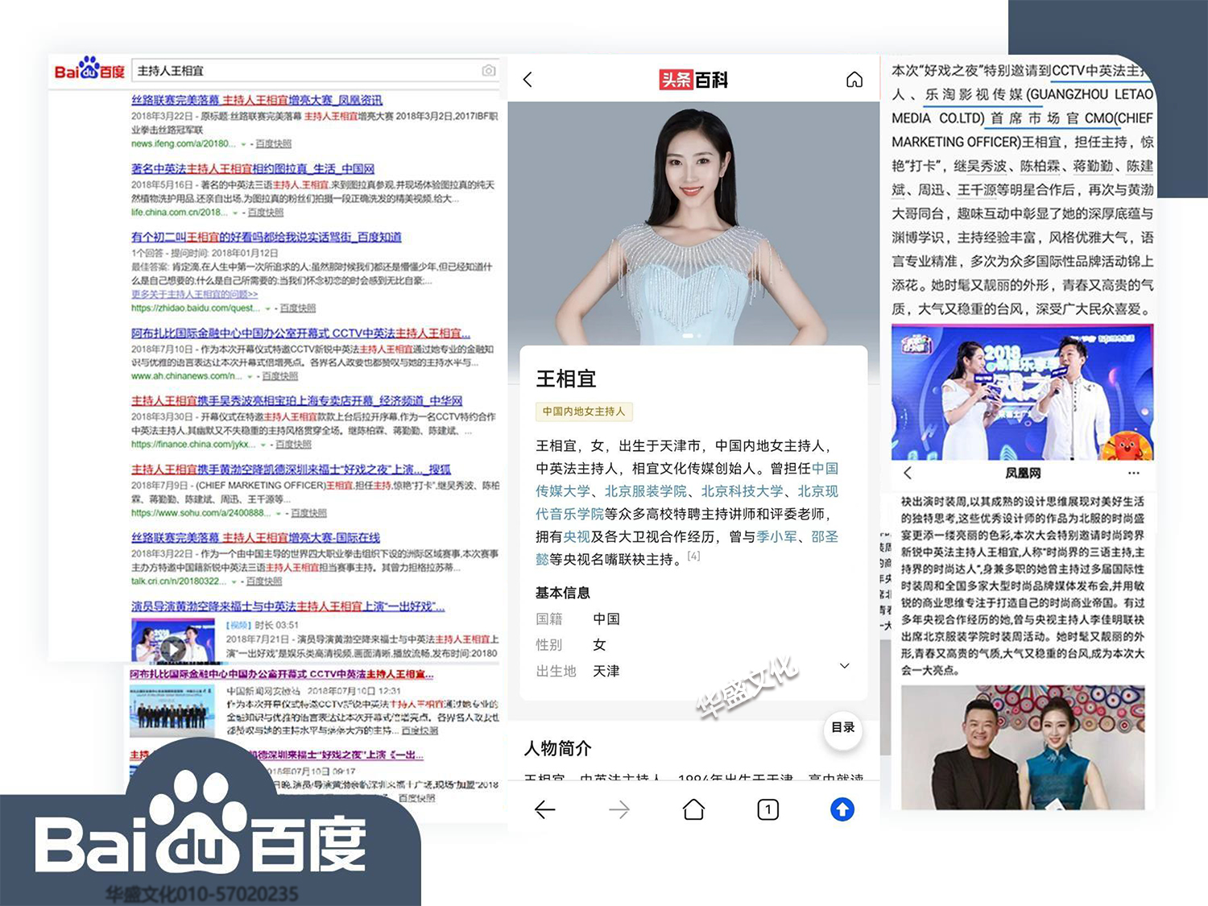Open 百度快照 for life.china.com.cn result
Image resolution: width=1208 pixels, height=906 pixels.
tap(265, 212)
